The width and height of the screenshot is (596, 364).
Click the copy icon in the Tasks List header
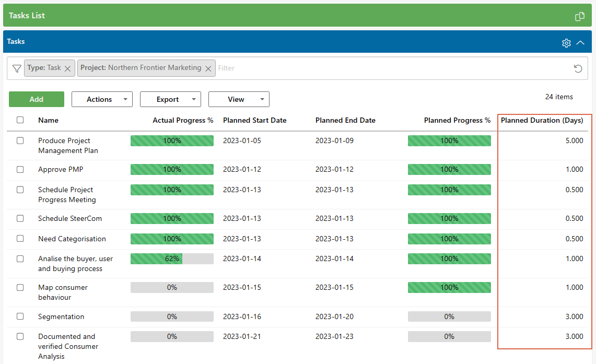(x=579, y=16)
